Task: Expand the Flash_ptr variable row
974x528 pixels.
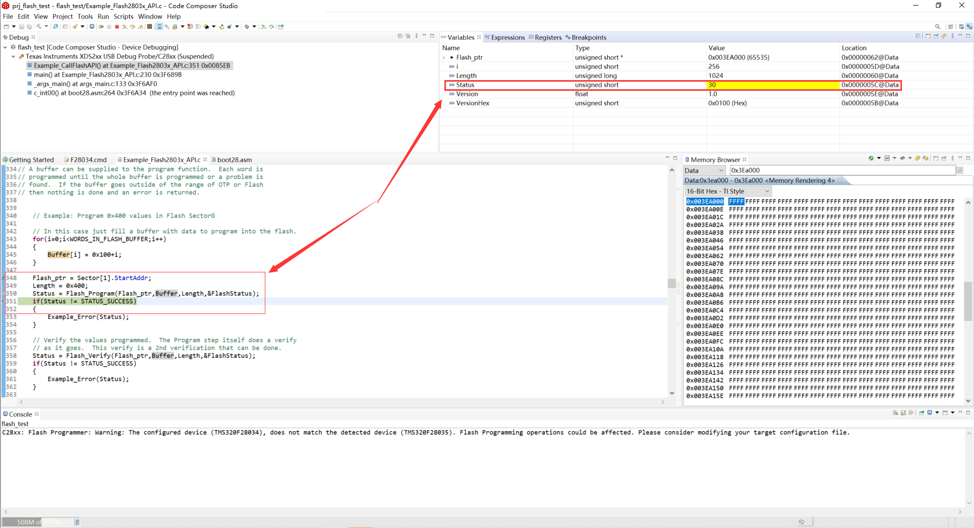Action: pyautogui.click(x=444, y=57)
